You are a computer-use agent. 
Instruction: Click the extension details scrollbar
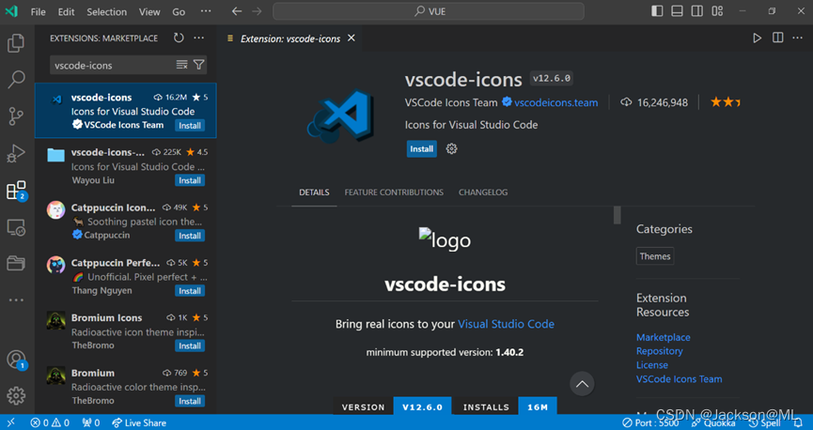click(617, 215)
